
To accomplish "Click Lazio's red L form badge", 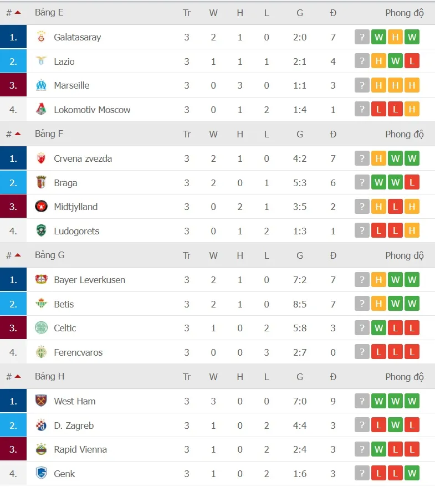I will pyautogui.click(x=412, y=61).
